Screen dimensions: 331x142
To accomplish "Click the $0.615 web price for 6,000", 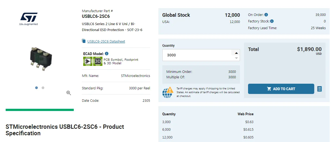I will (x=248, y=130).
